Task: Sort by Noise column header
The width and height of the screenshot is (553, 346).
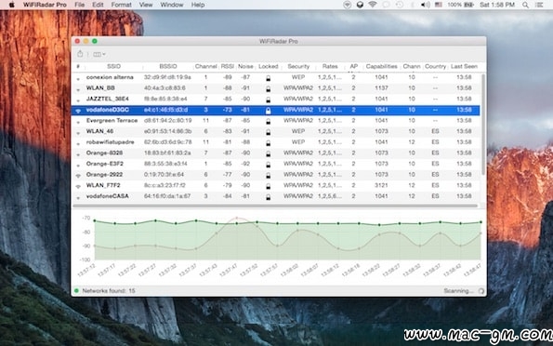Action: click(x=245, y=66)
